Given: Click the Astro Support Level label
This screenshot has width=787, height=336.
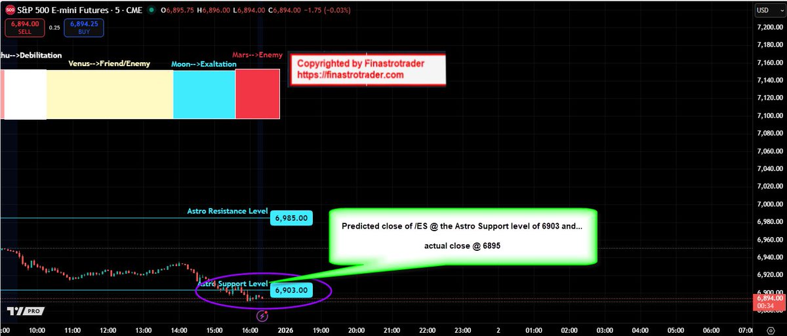Looking at the screenshot, I should (x=233, y=284).
